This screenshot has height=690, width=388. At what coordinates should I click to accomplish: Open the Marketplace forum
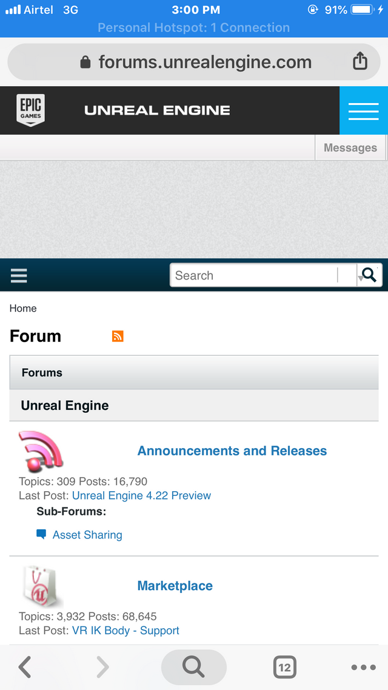click(x=175, y=586)
